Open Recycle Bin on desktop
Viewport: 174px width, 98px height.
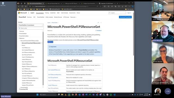click(3, 4)
